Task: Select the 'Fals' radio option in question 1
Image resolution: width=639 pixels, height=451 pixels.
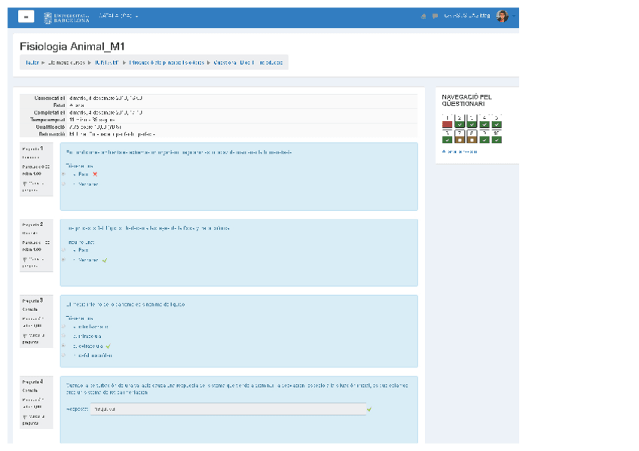Action: point(64,174)
